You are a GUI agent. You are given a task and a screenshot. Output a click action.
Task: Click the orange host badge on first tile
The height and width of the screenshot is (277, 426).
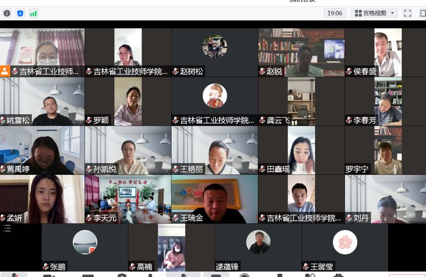pos(5,71)
